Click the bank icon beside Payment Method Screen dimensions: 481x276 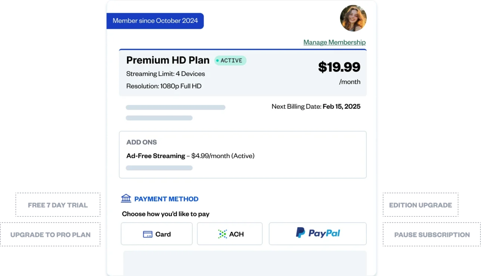(x=126, y=198)
